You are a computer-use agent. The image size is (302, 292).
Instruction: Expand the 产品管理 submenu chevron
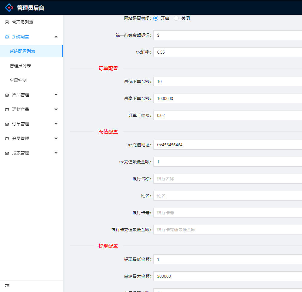(56, 95)
